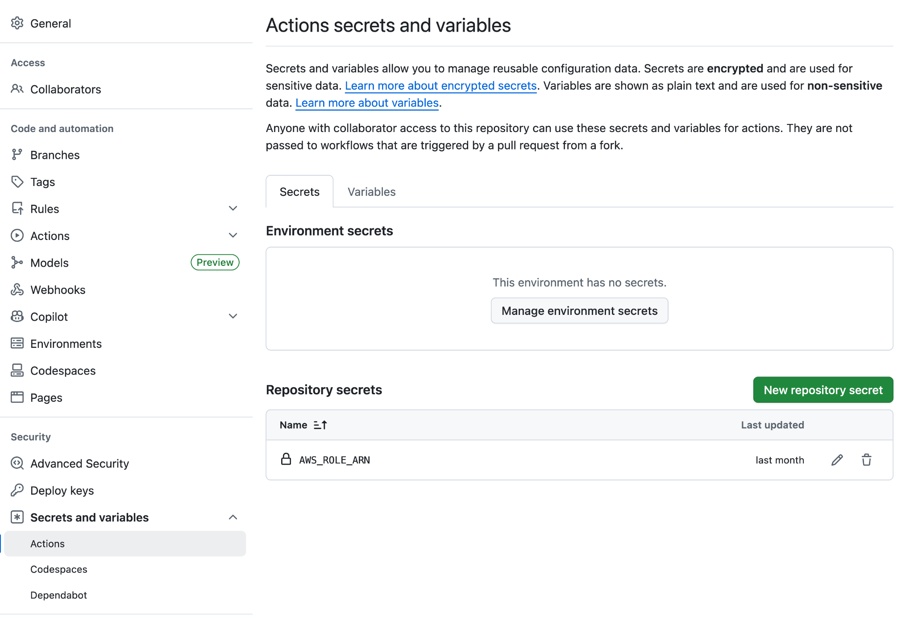
Task: Click the Branches git-branch icon
Action: pos(17,155)
